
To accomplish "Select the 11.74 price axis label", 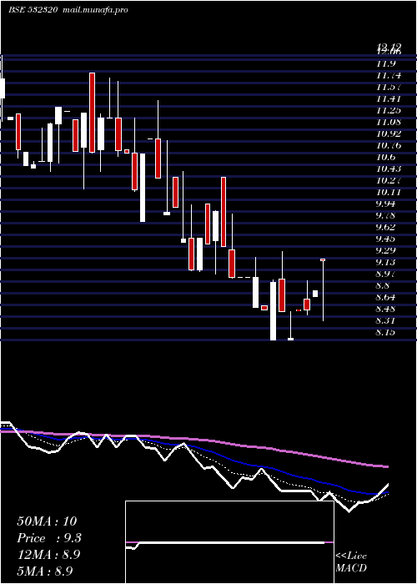I will click(x=389, y=76).
